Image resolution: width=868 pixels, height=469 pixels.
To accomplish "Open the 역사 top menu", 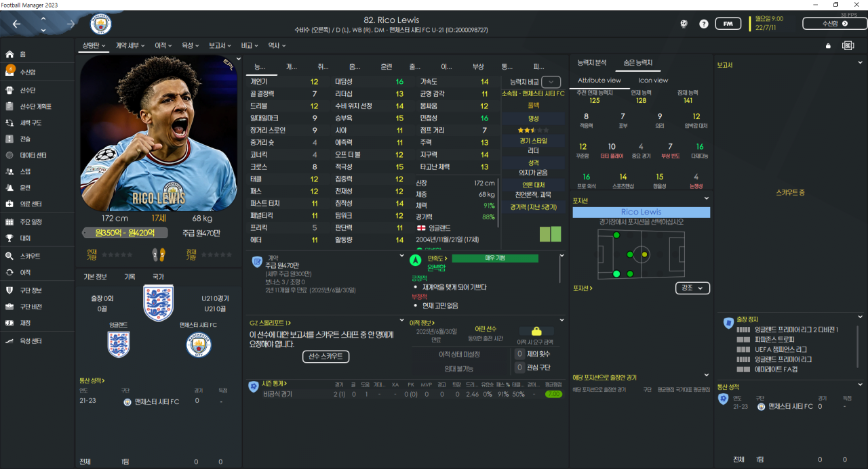I will click(277, 45).
